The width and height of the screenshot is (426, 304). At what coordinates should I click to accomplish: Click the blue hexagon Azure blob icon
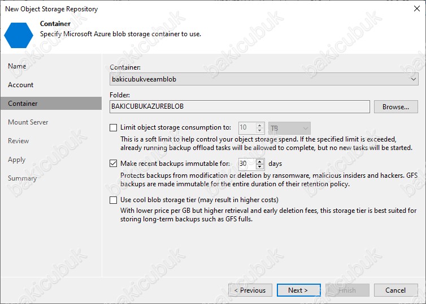(x=19, y=35)
